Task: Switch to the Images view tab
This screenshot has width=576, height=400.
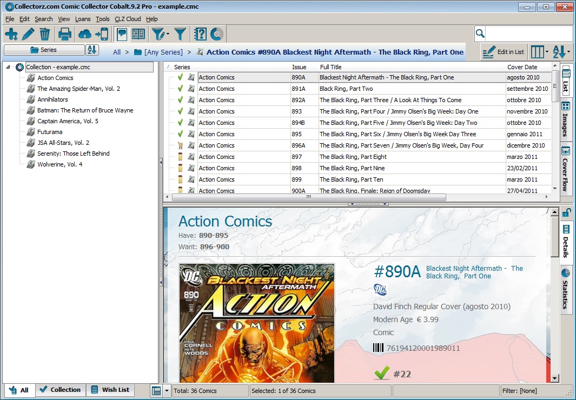Action: coord(566,119)
